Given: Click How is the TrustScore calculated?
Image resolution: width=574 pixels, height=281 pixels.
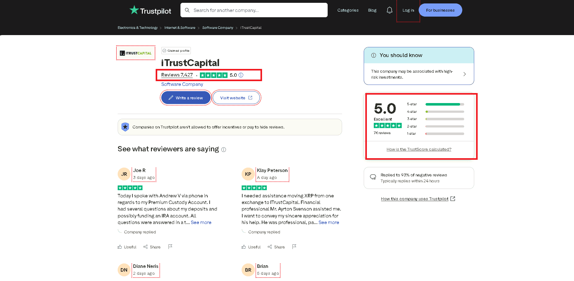Looking at the screenshot, I should [419, 149].
